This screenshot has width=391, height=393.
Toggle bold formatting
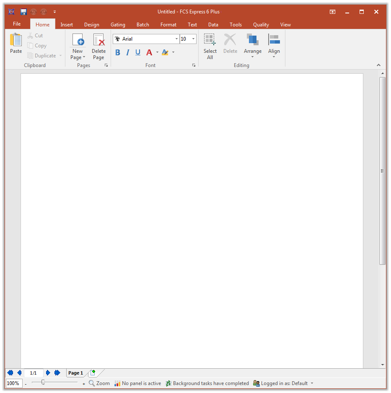click(117, 52)
